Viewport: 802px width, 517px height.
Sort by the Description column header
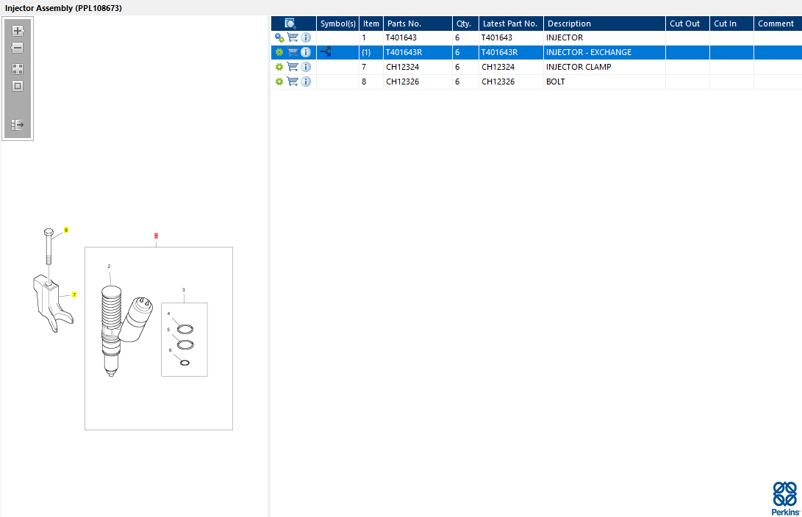click(x=604, y=23)
